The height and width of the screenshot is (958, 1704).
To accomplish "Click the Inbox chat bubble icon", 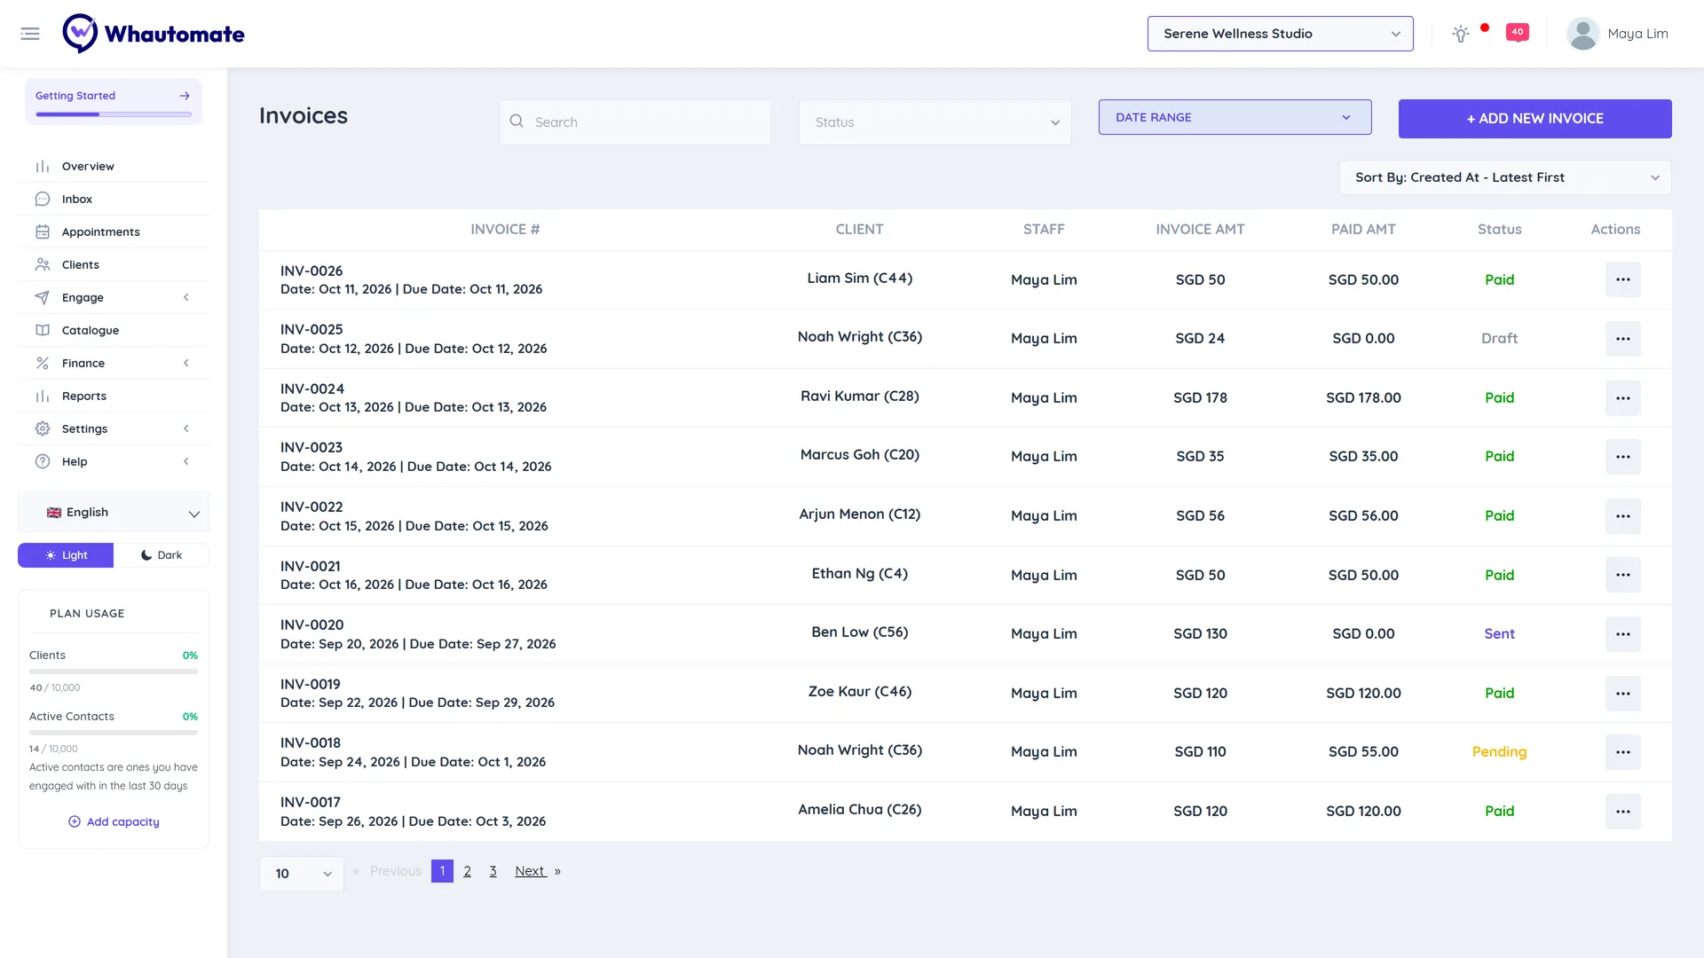I will (x=43, y=200).
